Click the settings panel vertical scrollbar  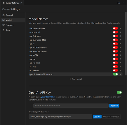click(x=126, y=44)
